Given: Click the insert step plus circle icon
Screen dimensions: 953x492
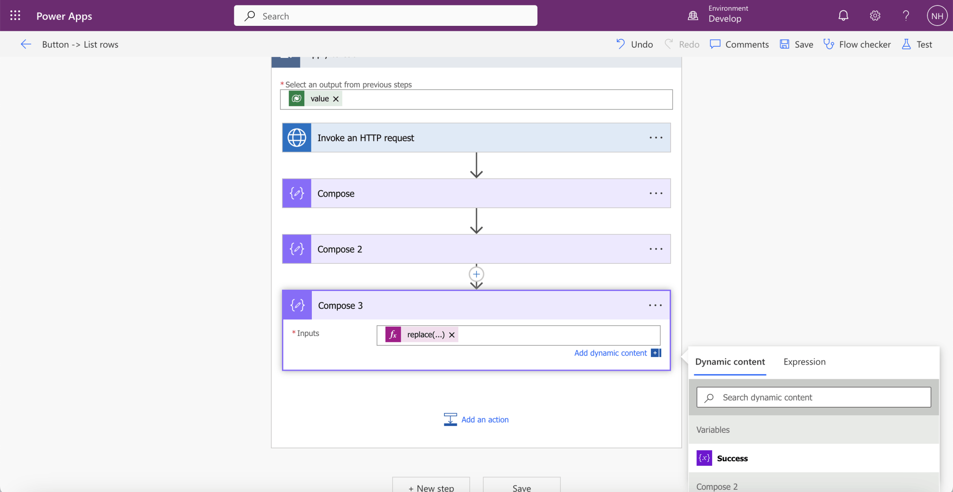Looking at the screenshot, I should point(476,274).
